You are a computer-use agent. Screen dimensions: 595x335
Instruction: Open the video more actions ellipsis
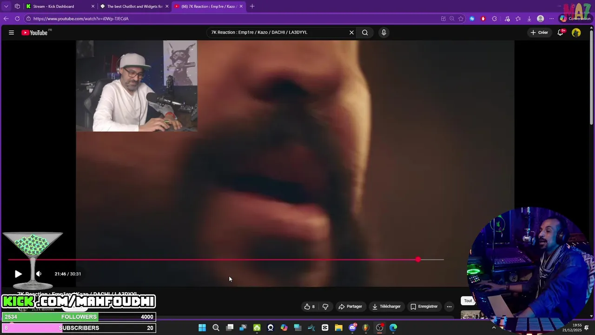pos(449,307)
